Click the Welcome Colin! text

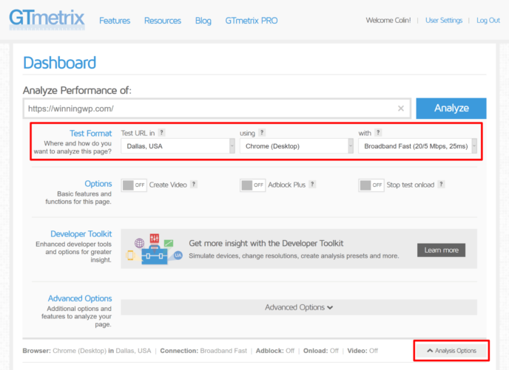pyautogui.click(x=388, y=21)
